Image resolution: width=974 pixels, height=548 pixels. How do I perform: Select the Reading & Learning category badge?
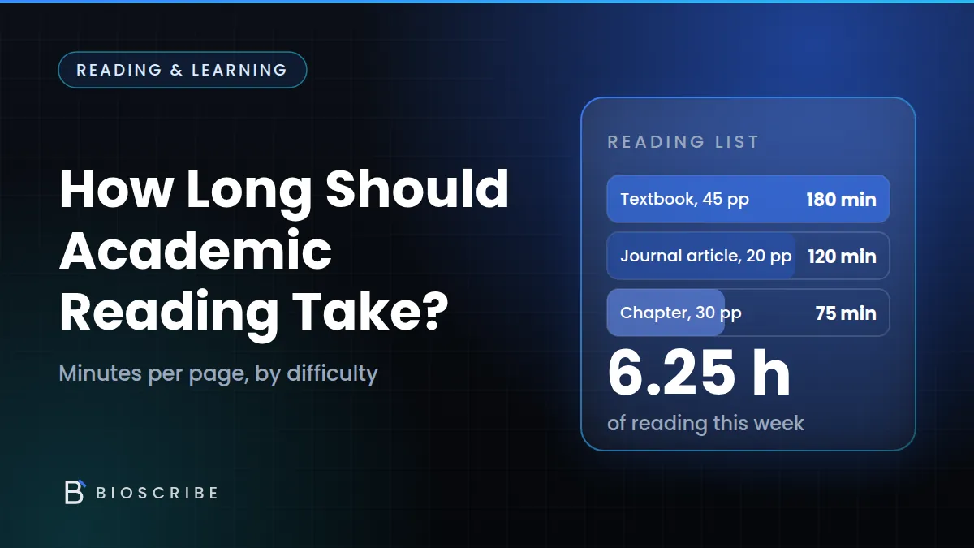[x=182, y=70]
